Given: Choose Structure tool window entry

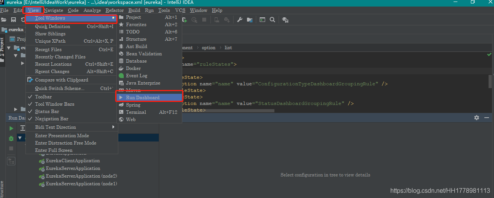Looking at the screenshot, I should [x=149, y=39].
